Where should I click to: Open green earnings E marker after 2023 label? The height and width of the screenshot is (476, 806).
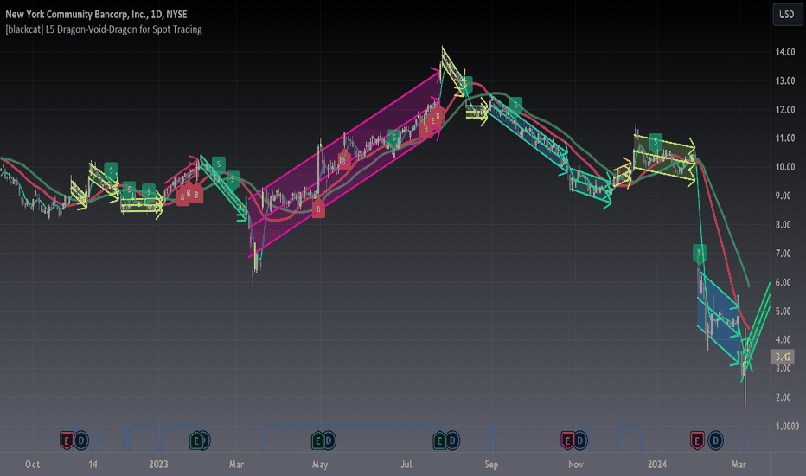[x=195, y=441]
